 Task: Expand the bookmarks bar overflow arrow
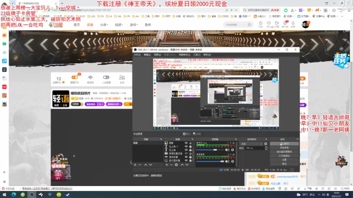pos(343,16)
